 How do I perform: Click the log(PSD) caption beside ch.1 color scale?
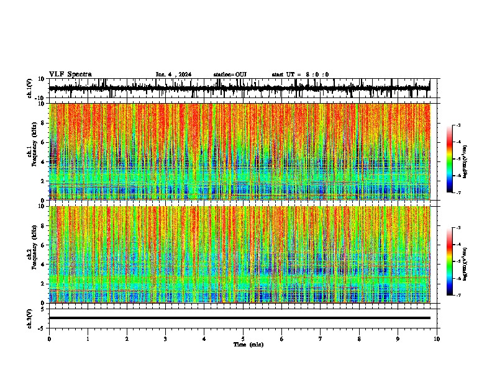point(465,162)
